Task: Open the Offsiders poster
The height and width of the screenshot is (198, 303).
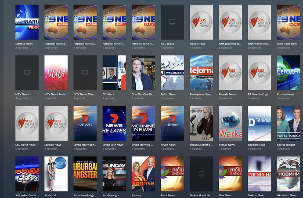Action: pos(114,73)
